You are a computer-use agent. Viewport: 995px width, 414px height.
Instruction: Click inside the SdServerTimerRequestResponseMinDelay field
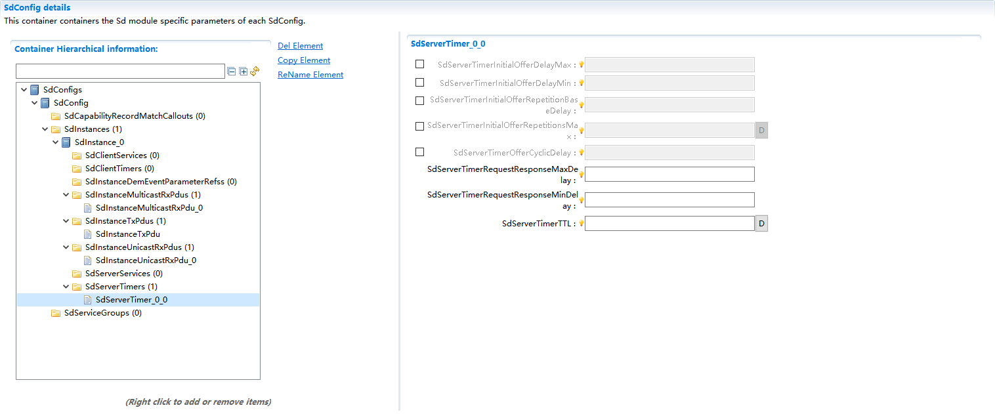pos(669,199)
